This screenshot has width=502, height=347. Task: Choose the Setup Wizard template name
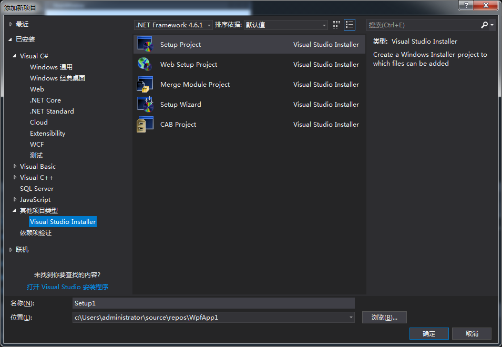tap(181, 104)
